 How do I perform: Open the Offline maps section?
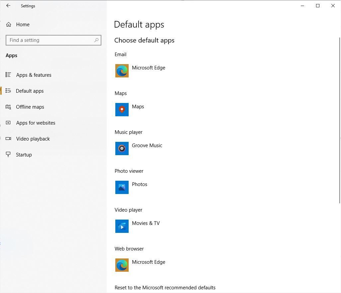[30, 107]
